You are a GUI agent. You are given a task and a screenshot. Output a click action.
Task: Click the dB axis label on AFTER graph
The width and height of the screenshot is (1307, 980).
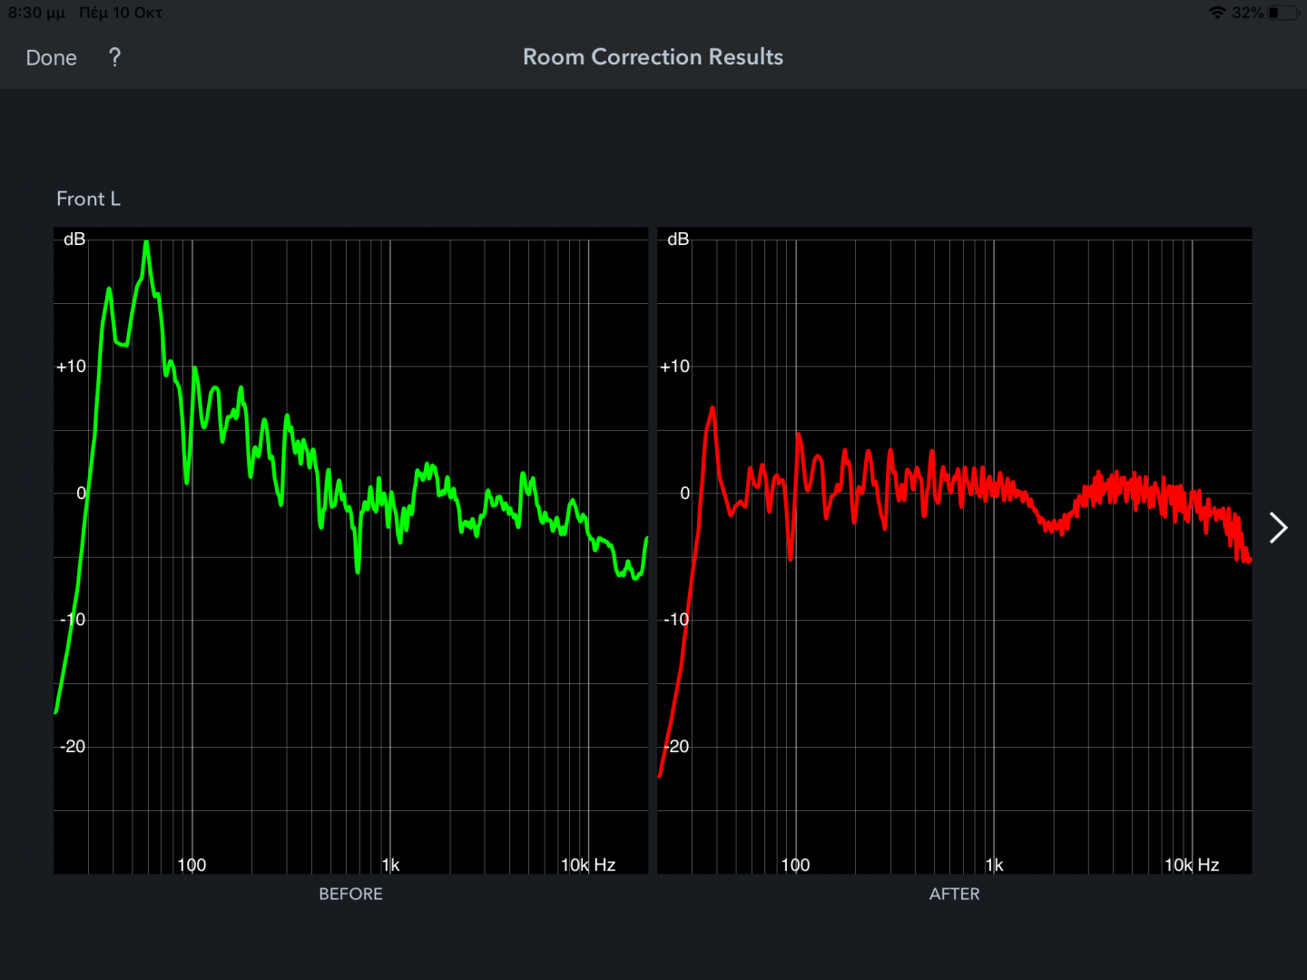[x=678, y=240]
